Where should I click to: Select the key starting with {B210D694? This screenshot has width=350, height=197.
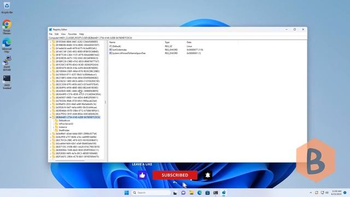click(x=78, y=71)
